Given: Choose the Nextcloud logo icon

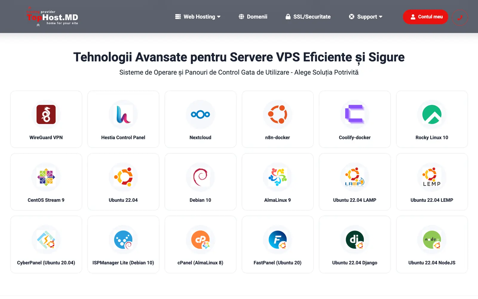Looking at the screenshot, I should (200, 115).
